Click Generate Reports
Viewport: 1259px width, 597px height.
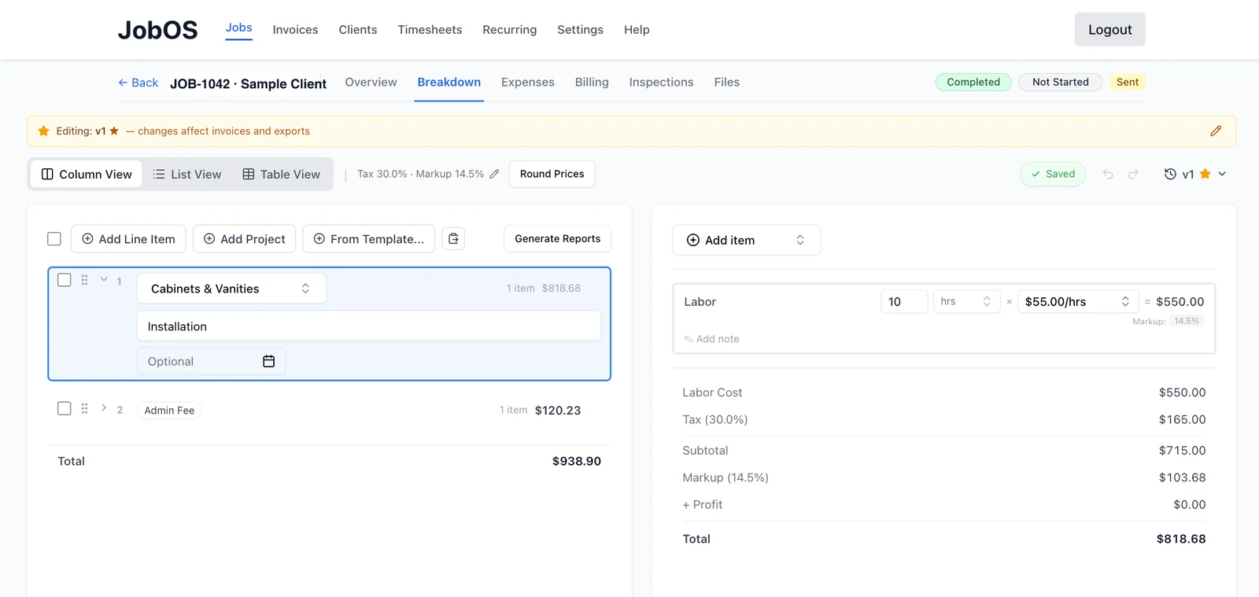[558, 238]
